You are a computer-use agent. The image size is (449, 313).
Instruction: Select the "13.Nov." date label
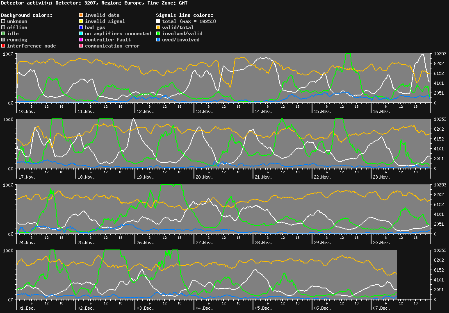tap(205, 111)
